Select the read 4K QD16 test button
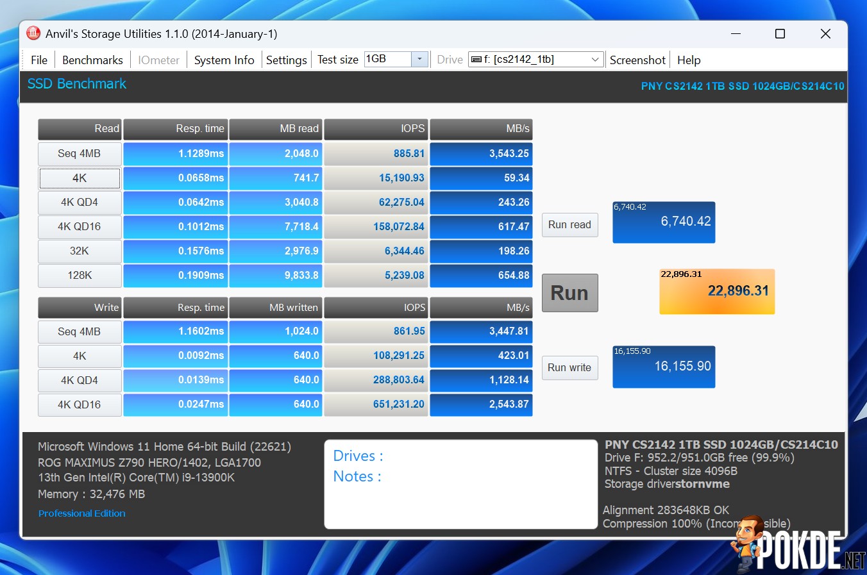 [80, 227]
